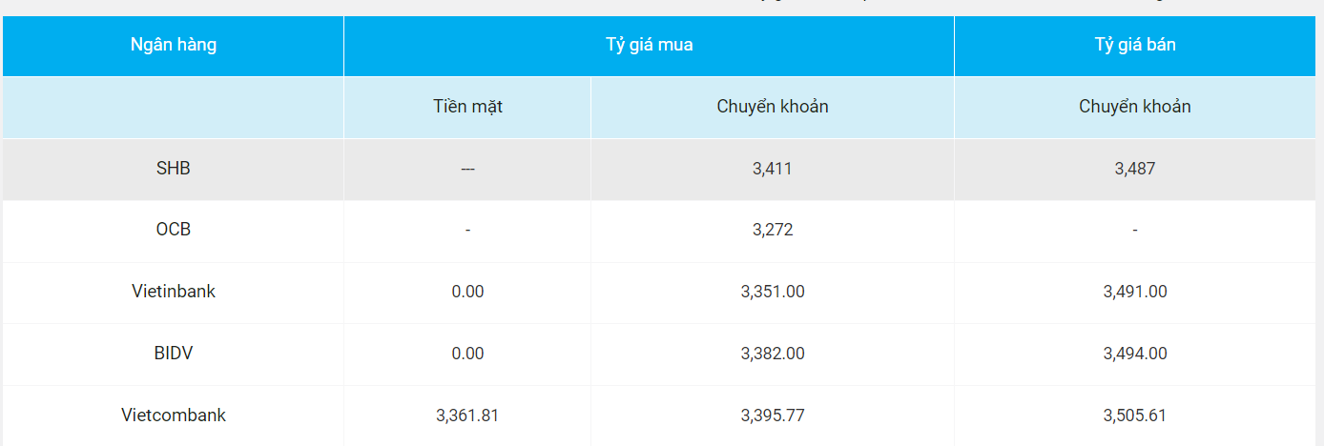
Task: Click Vietinbank sell rate 3,491.00
Action: [1135, 292]
